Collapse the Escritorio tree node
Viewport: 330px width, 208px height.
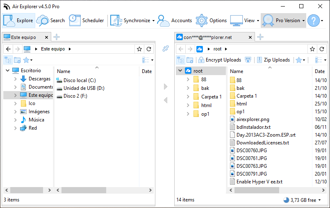point(7,70)
